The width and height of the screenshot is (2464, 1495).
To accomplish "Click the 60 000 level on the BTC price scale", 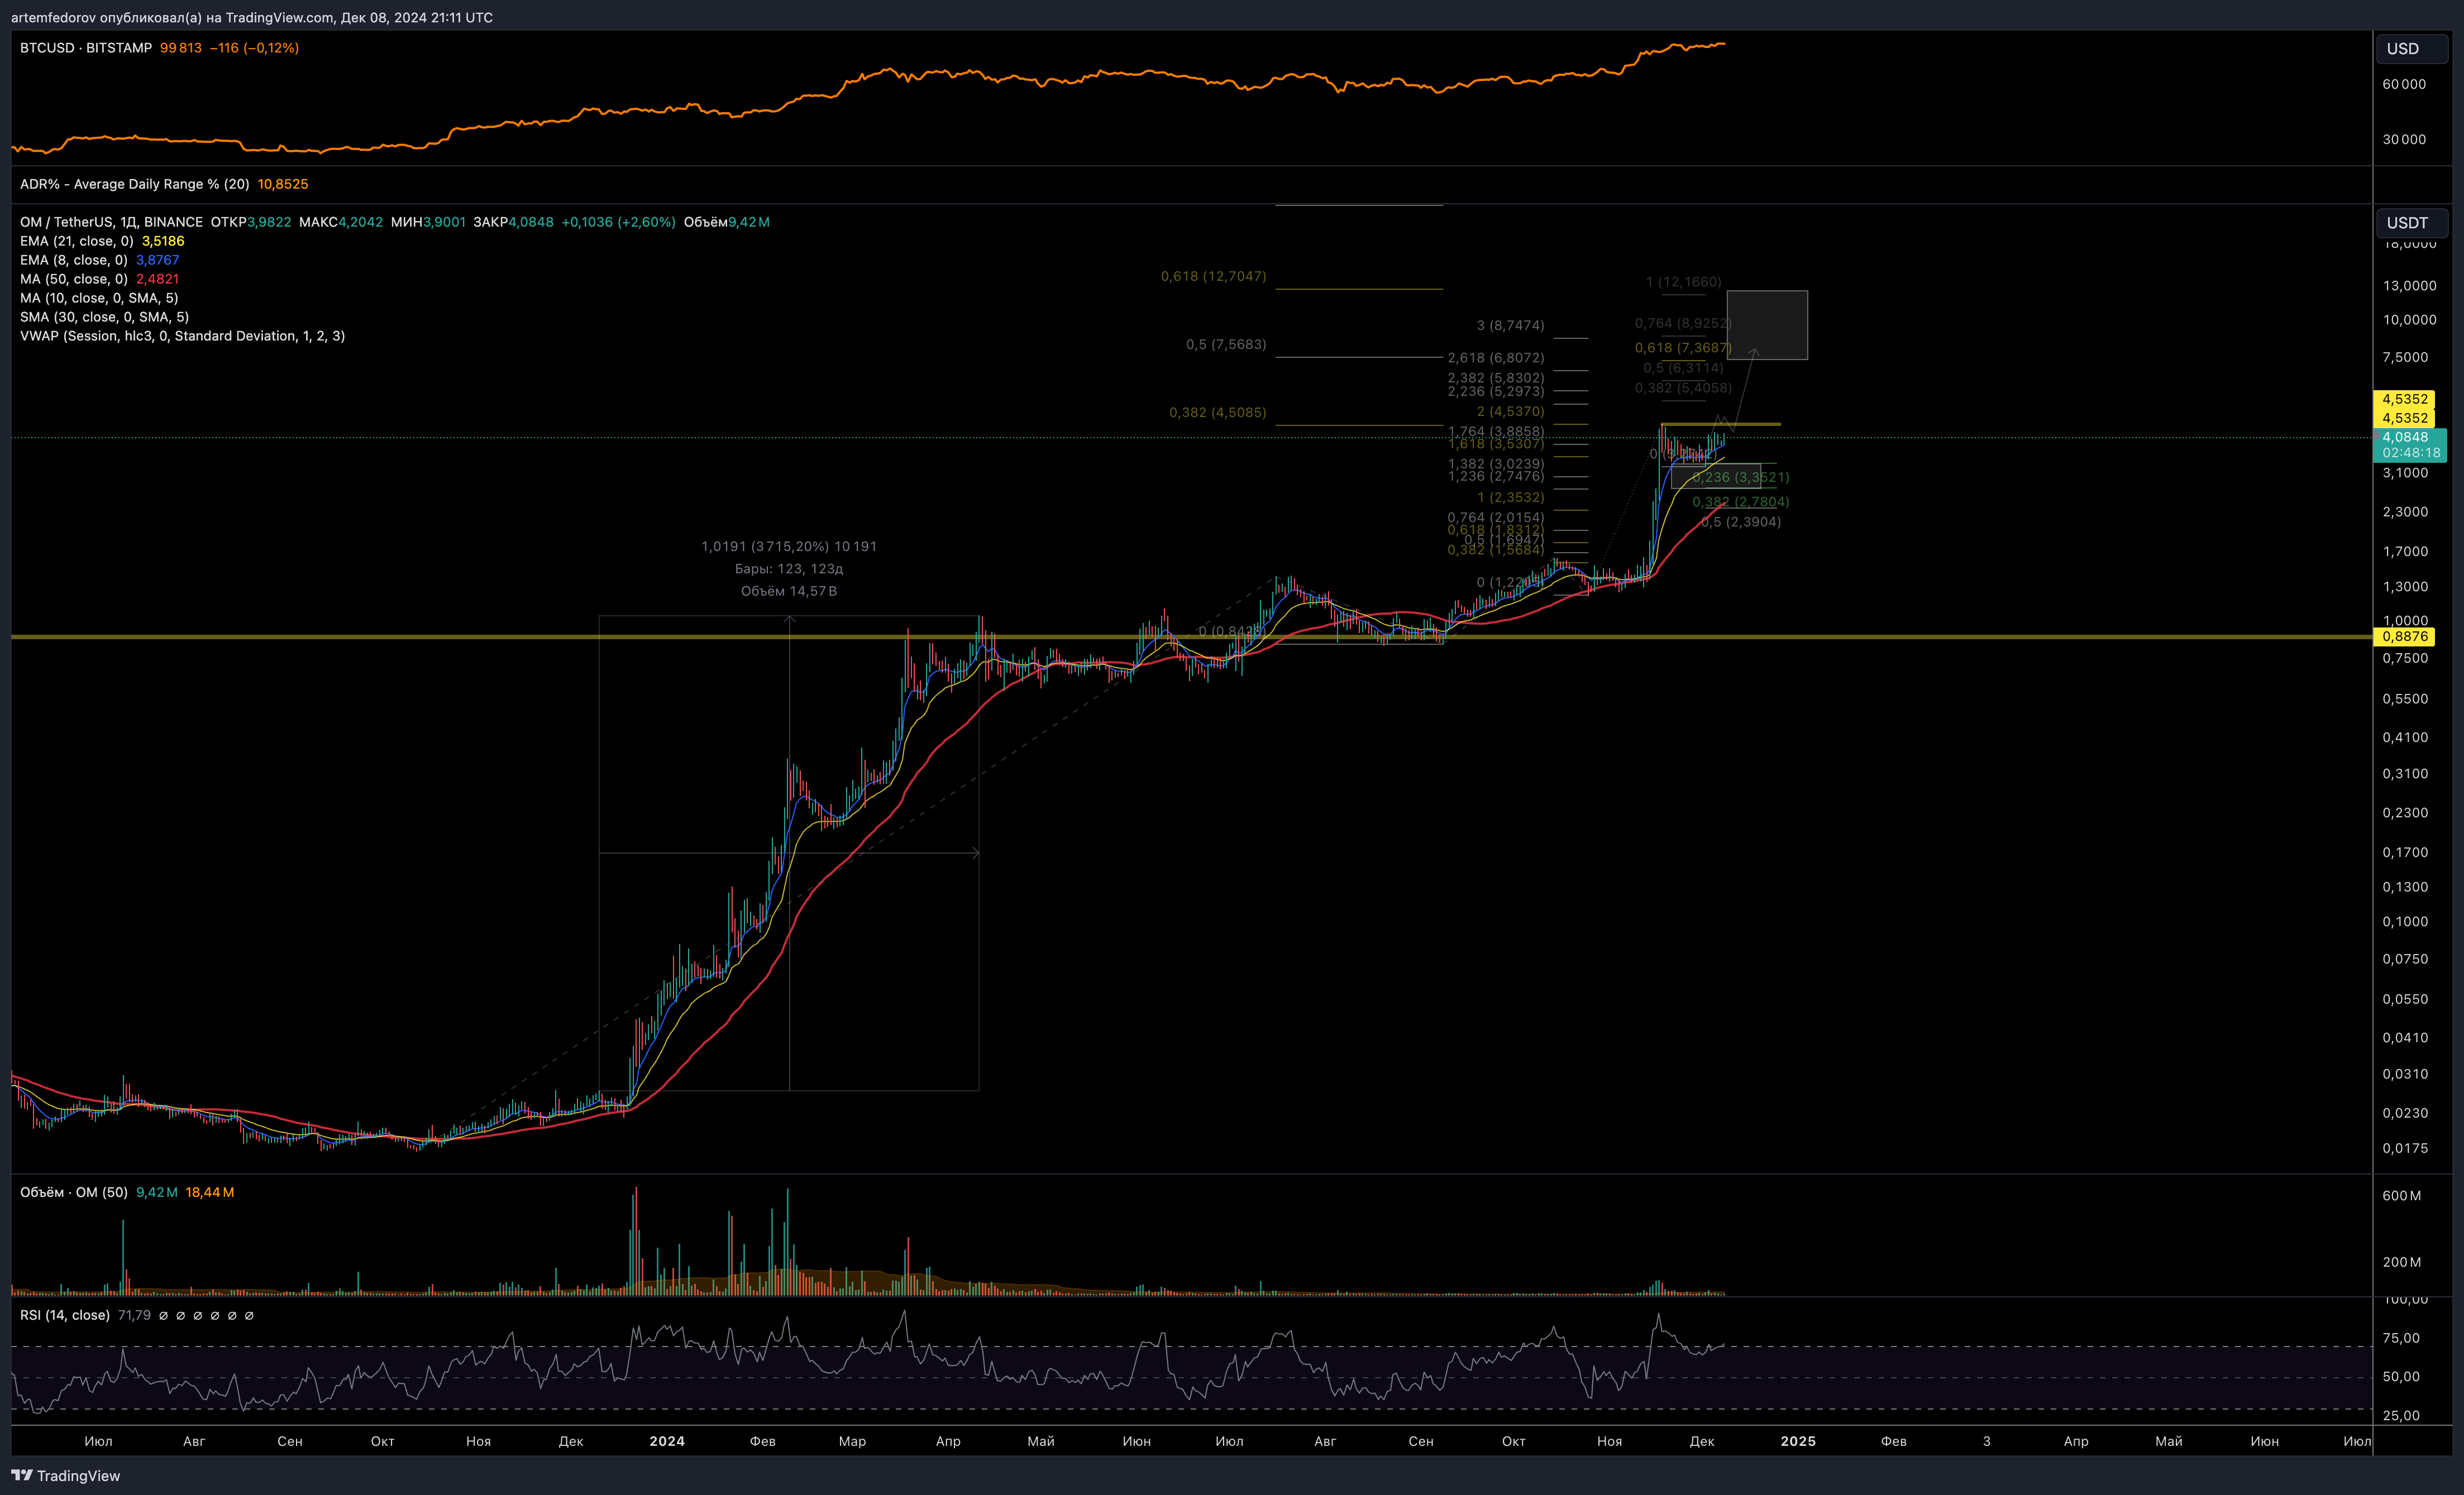I will click(2404, 84).
